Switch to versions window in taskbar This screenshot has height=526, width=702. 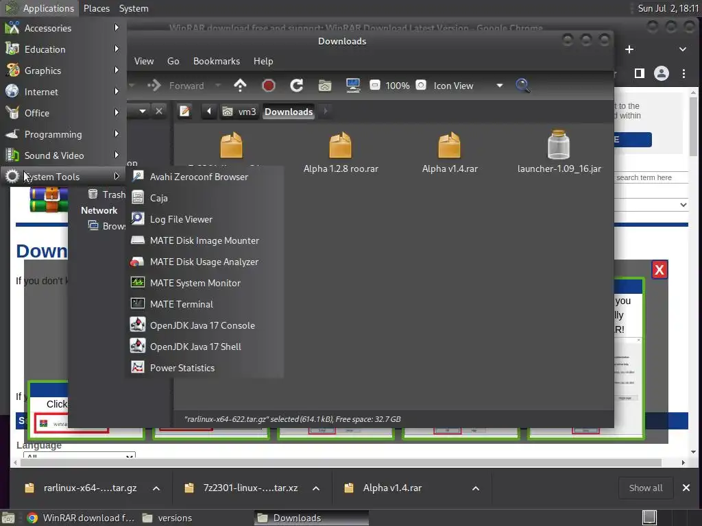167,518
